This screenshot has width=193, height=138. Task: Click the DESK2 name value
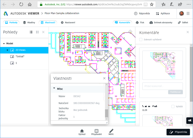click(77, 96)
